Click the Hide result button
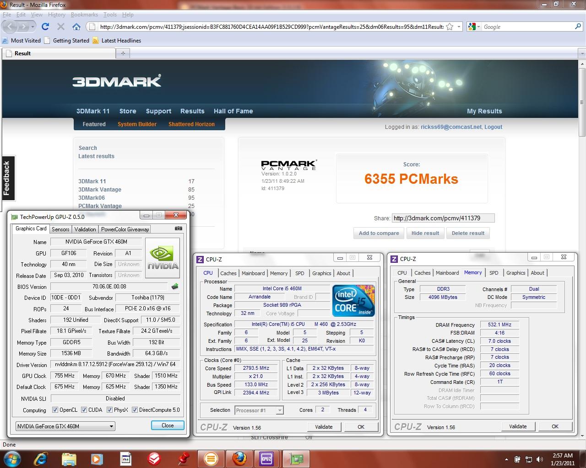 click(x=425, y=233)
